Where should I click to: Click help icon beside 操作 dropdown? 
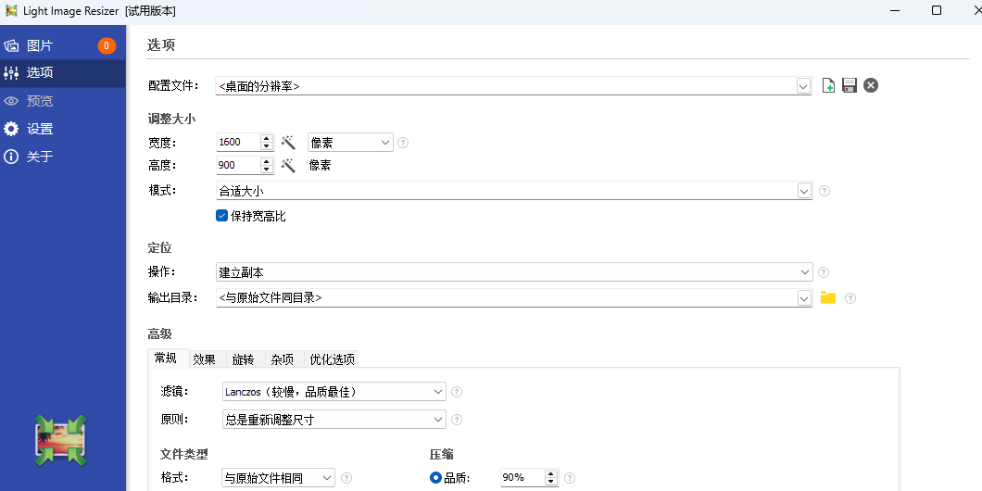coord(825,272)
